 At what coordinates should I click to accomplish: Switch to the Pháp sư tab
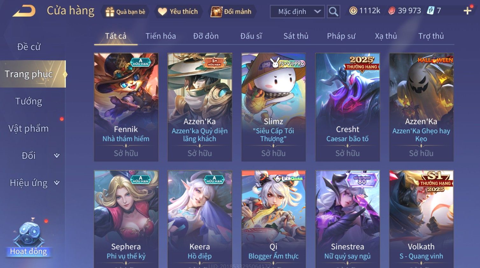(341, 36)
